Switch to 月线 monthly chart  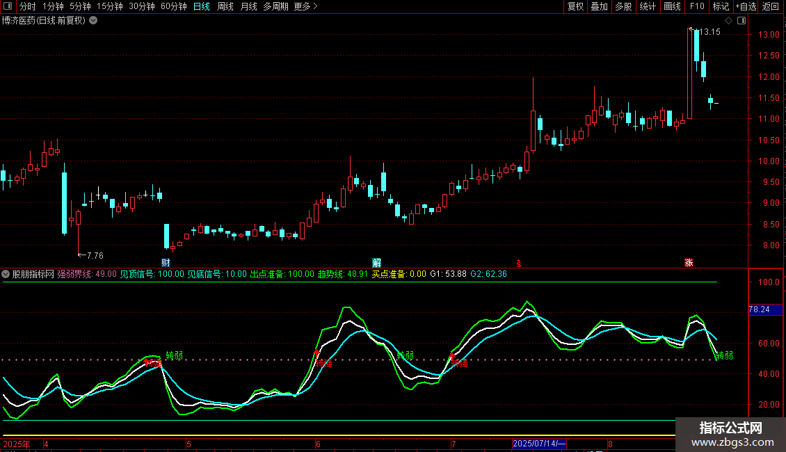pos(248,6)
